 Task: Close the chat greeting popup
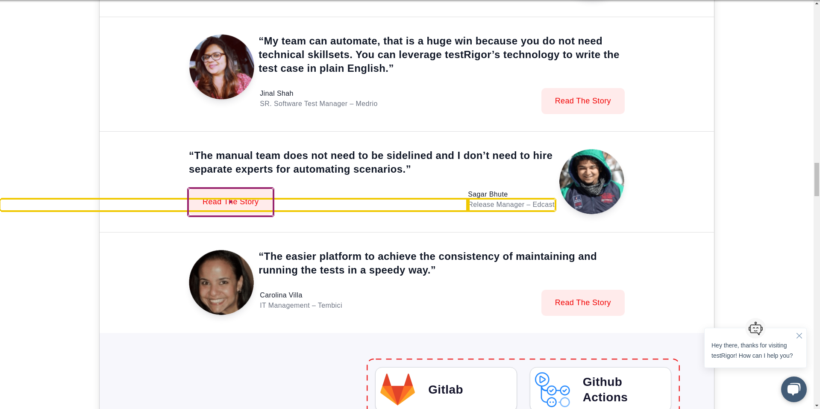pos(799,336)
